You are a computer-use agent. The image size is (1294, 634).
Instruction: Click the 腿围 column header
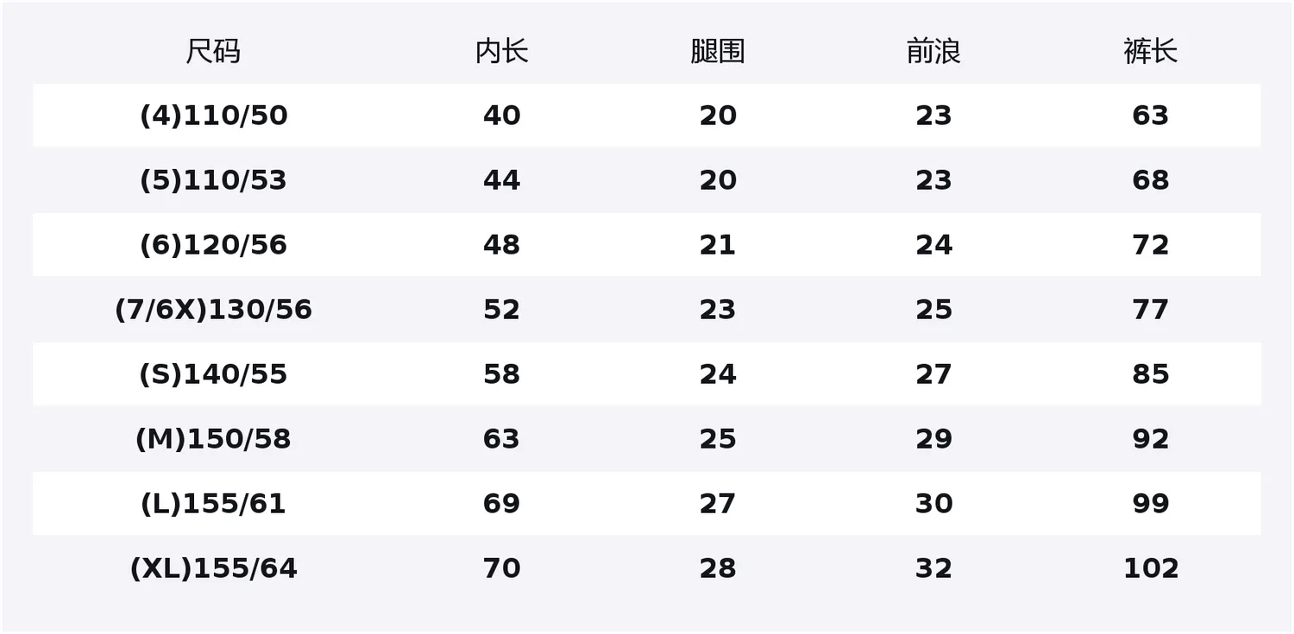click(x=718, y=52)
